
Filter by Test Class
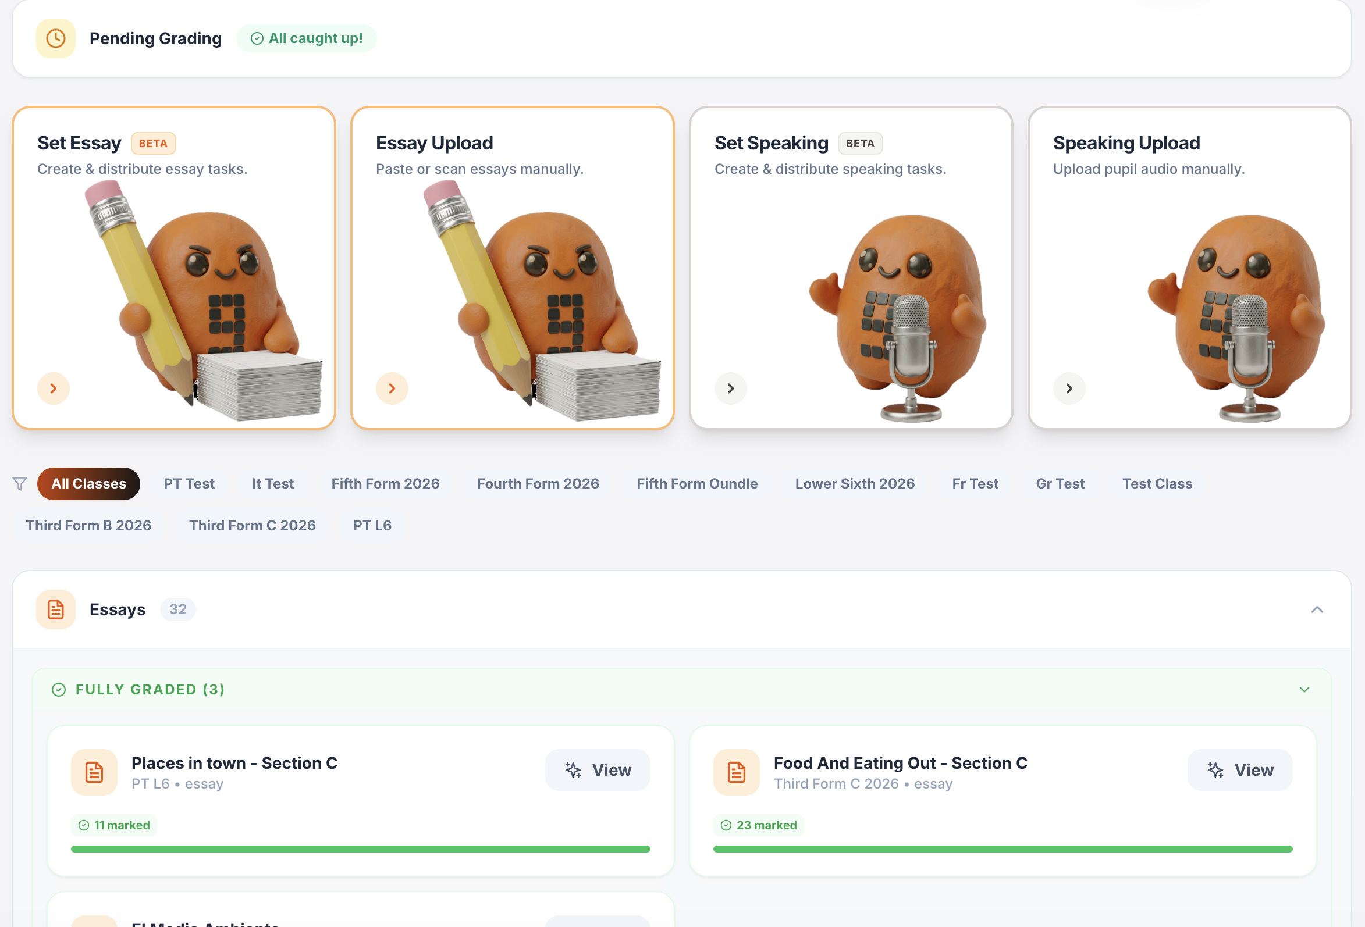1157,484
